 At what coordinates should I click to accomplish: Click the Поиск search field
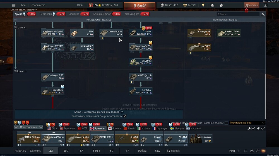[239, 14]
